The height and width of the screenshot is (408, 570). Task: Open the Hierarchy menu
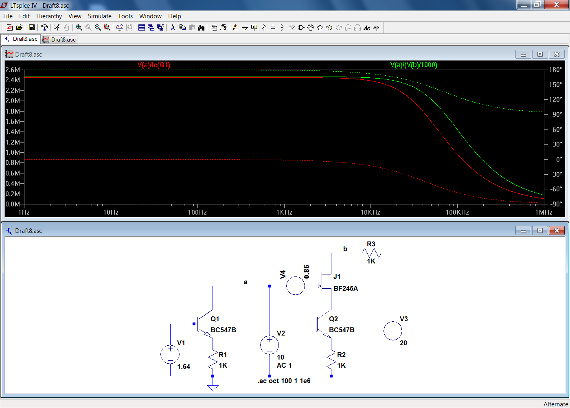click(49, 16)
